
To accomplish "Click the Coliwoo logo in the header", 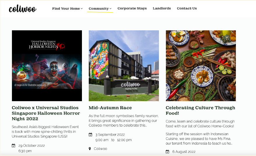I will (22, 9).
